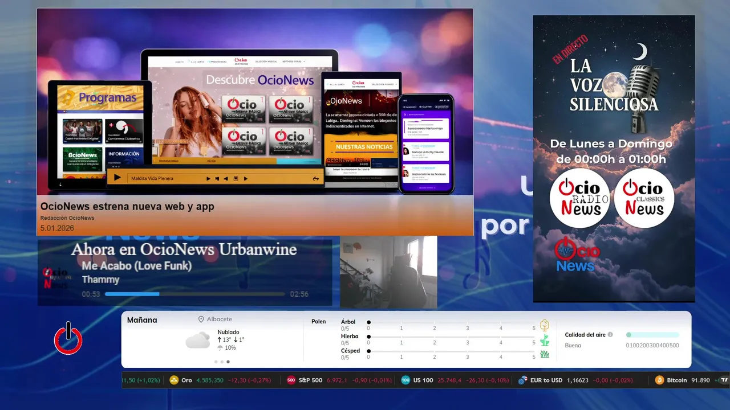Click the Hierba plant pollen icon
The width and height of the screenshot is (730, 410).
click(x=545, y=340)
